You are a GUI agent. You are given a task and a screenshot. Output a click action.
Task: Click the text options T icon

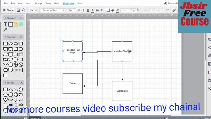click(x=102, y=10)
